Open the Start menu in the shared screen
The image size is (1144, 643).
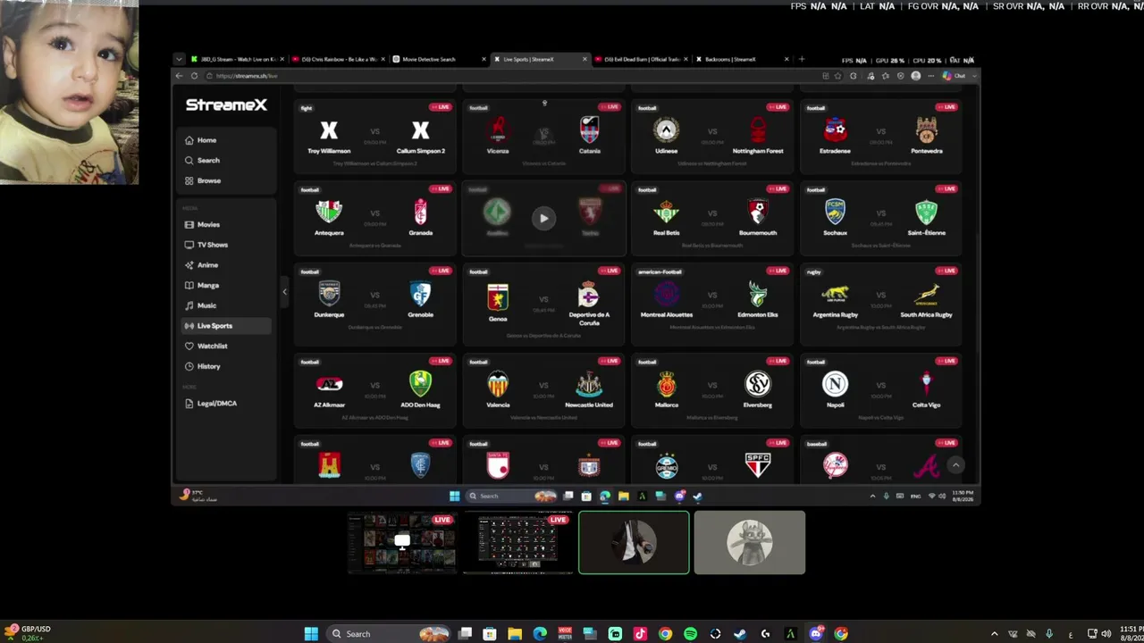[454, 497]
